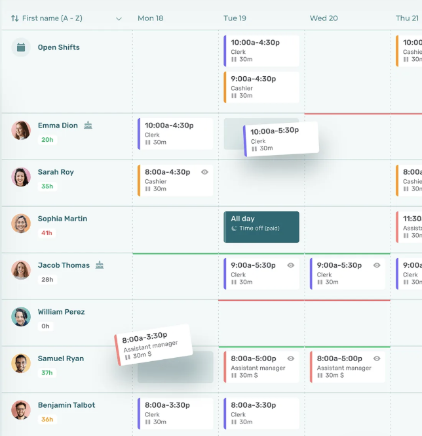
Task: Open Benjamin Talbot's Tuesday 8:00a-3:30p Clerk shift
Action: click(261, 414)
